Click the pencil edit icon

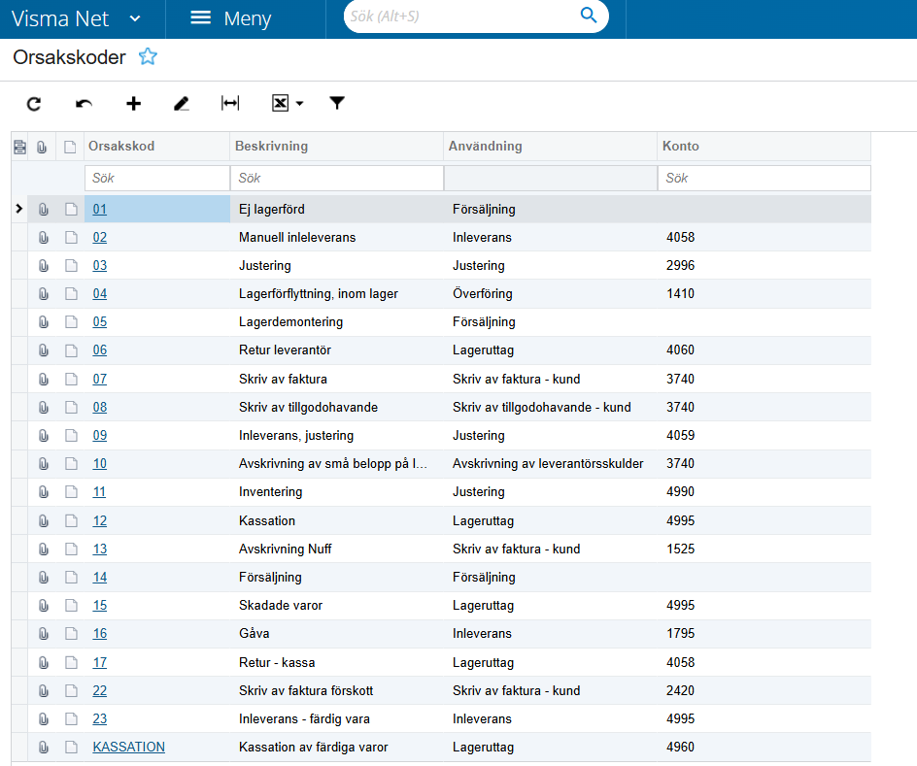click(x=182, y=104)
